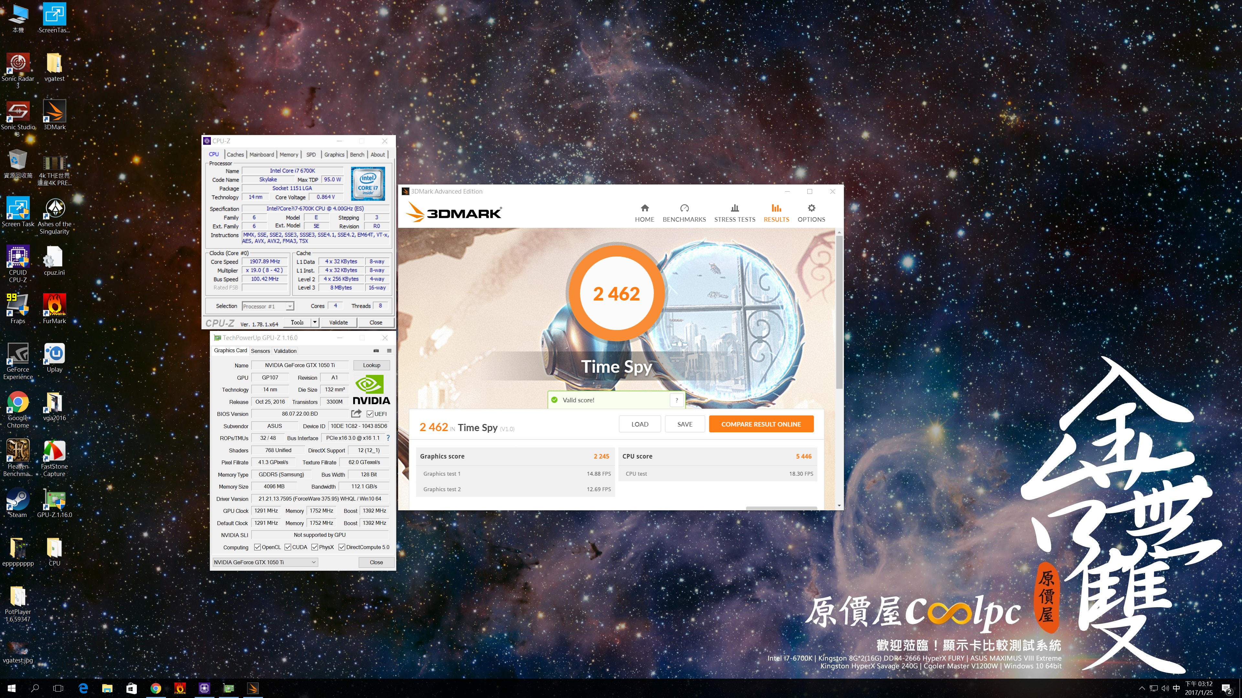Switch to the Memory tab in CPU-Z
Screen dimensions: 1242x698
coord(289,155)
